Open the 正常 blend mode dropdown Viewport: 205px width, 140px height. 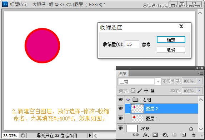(140, 82)
